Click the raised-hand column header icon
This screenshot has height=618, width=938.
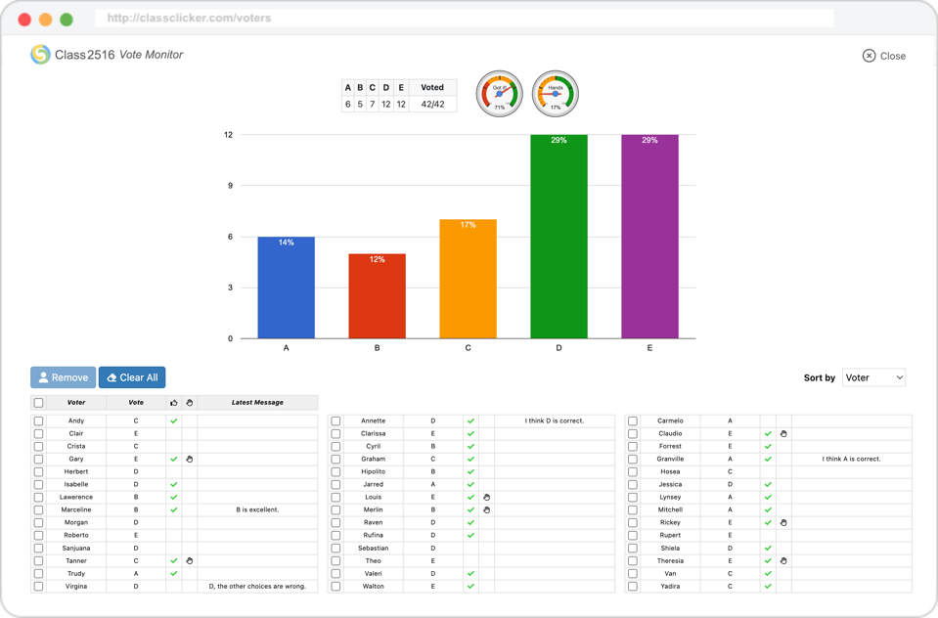(x=190, y=403)
